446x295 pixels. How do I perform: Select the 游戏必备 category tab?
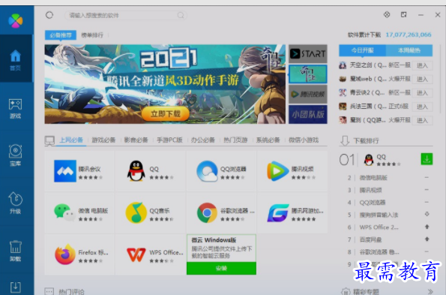103,140
